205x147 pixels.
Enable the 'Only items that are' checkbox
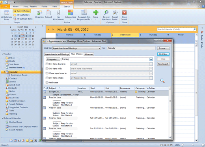click(x=47, y=64)
